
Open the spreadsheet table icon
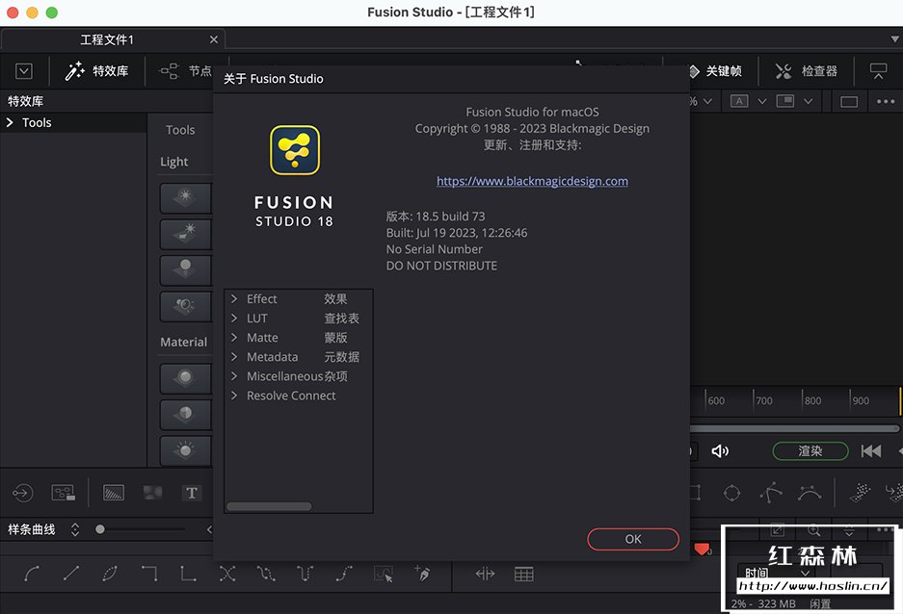tap(523, 574)
